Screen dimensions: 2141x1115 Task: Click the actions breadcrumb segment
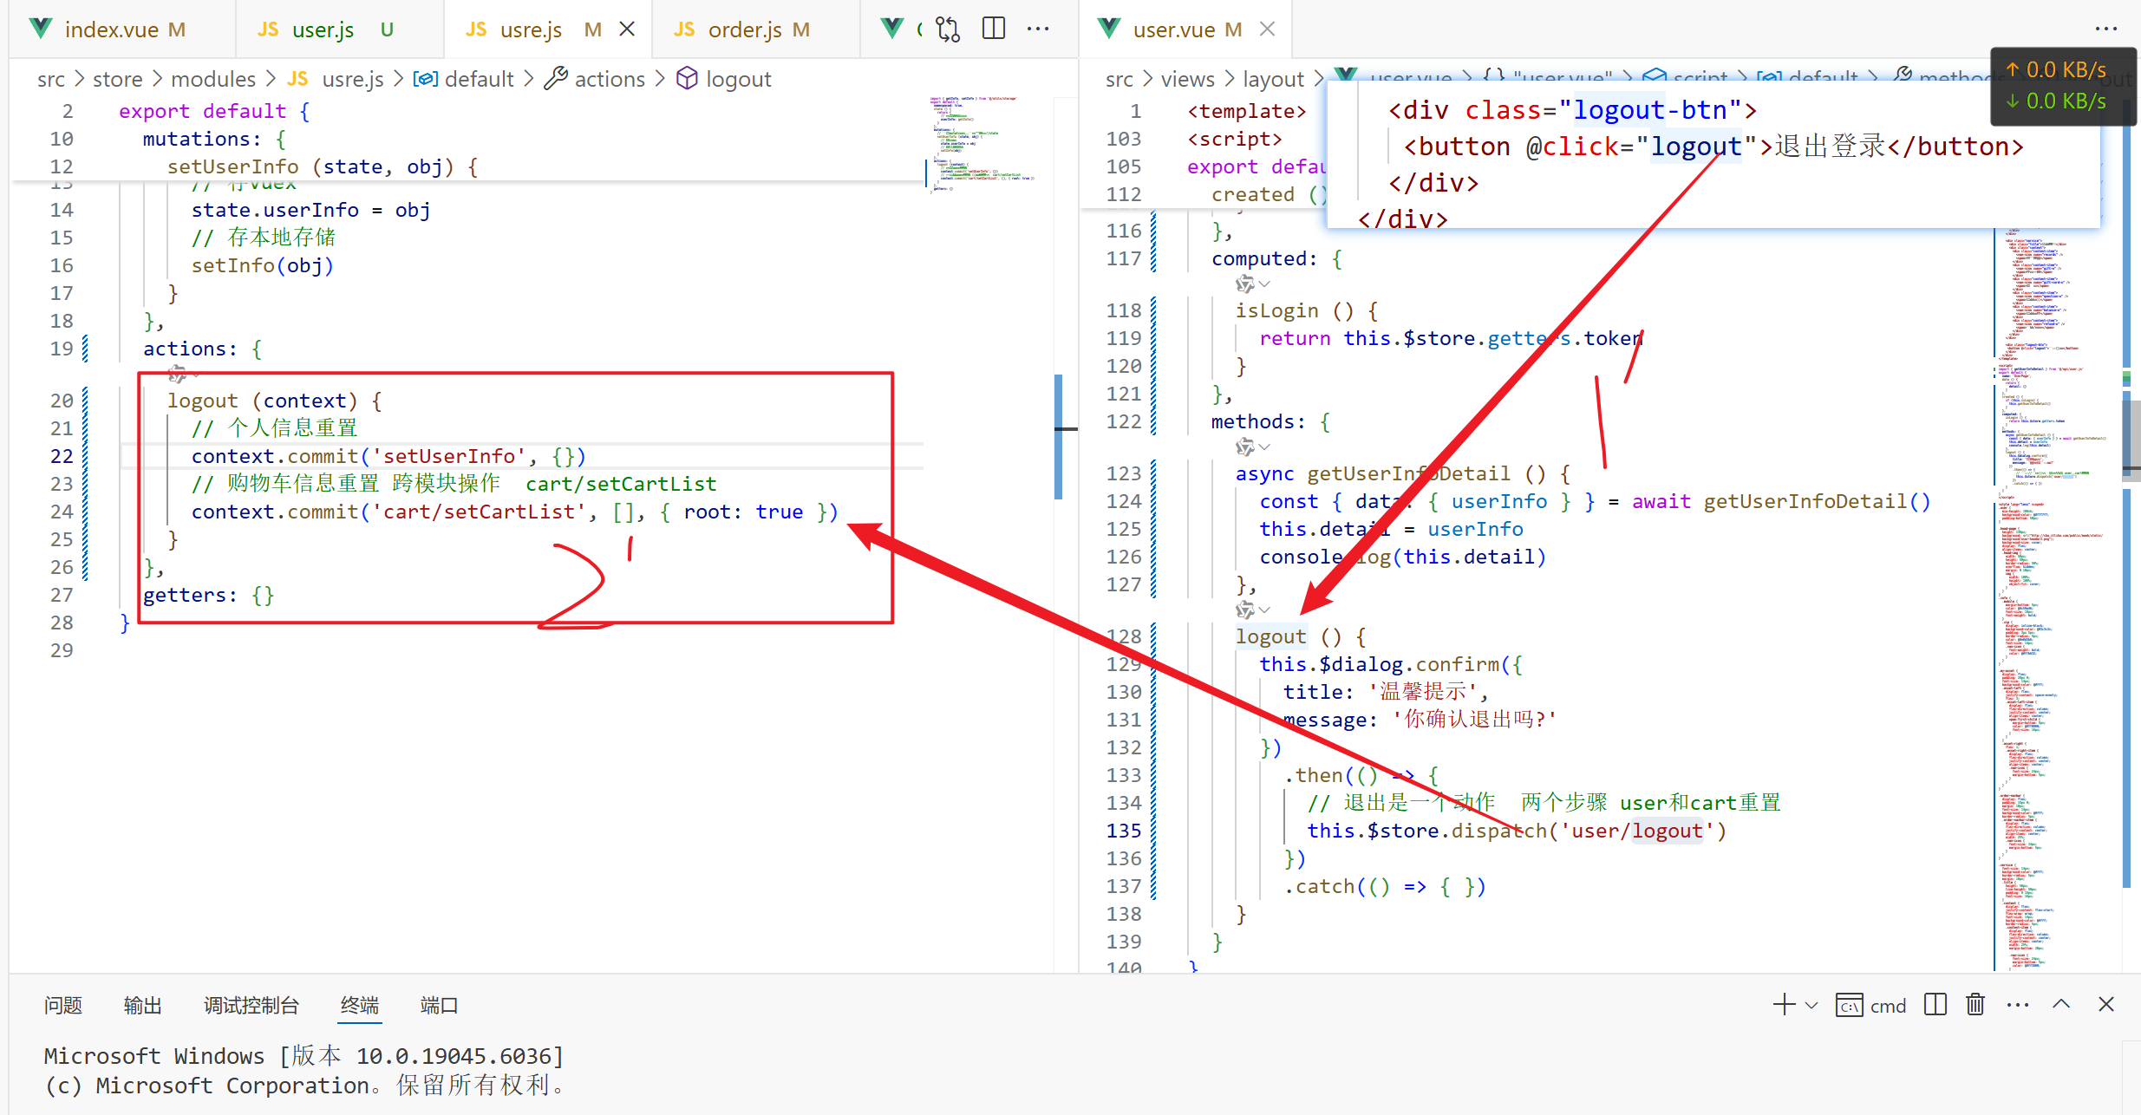(x=610, y=79)
